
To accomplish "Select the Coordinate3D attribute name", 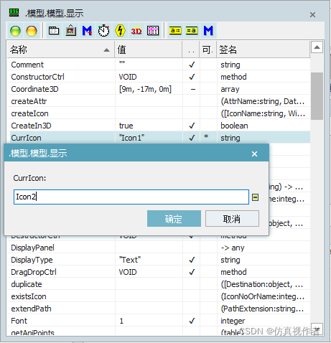I will [34, 89].
